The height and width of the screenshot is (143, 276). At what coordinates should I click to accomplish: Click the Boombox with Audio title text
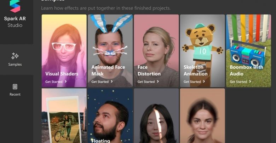(x=246, y=71)
